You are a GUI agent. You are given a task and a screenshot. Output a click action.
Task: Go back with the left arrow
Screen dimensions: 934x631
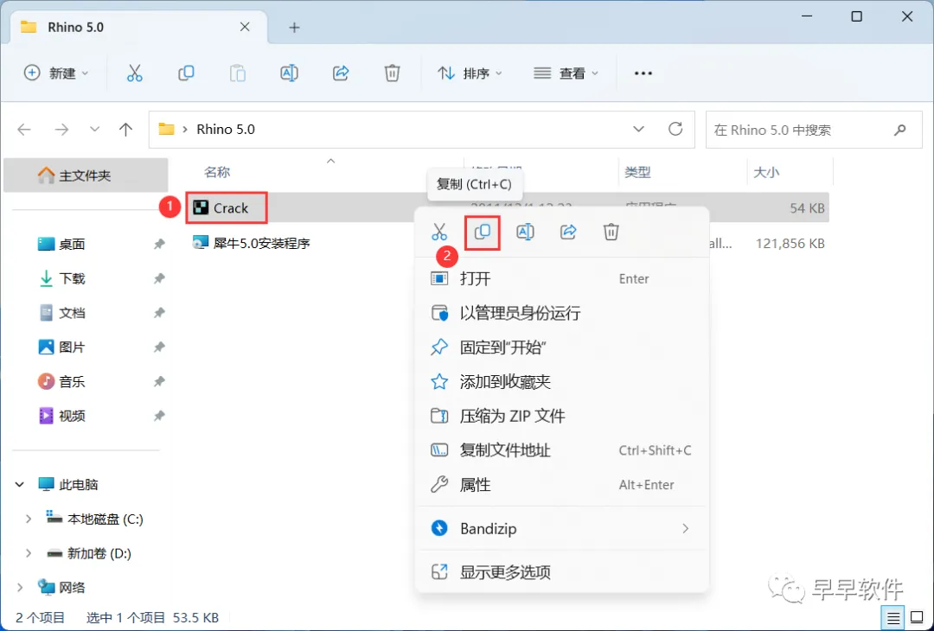point(24,129)
